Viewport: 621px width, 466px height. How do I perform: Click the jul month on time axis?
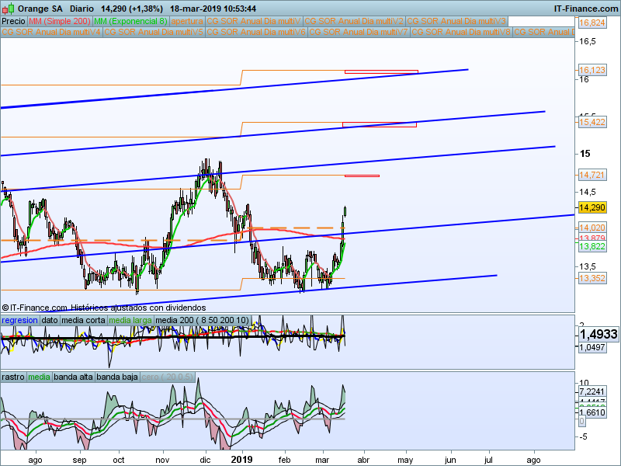click(x=488, y=460)
